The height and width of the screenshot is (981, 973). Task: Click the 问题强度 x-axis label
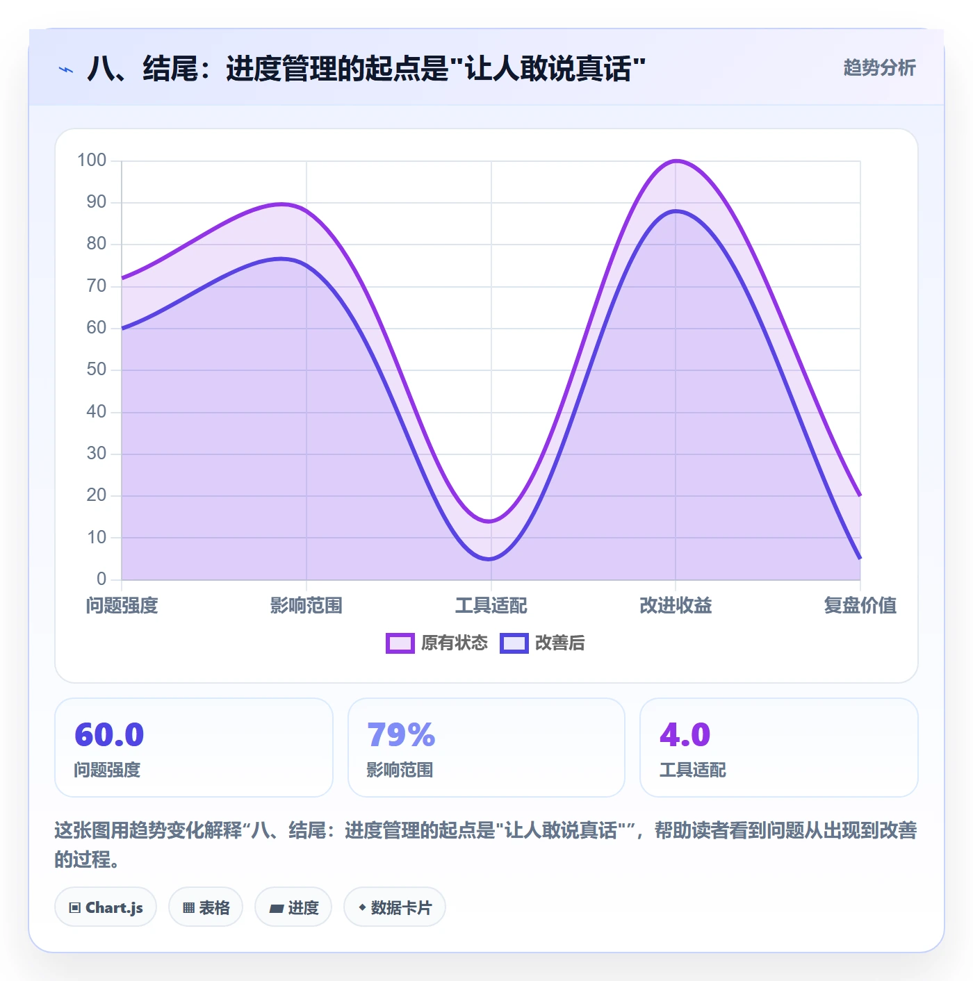point(122,605)
